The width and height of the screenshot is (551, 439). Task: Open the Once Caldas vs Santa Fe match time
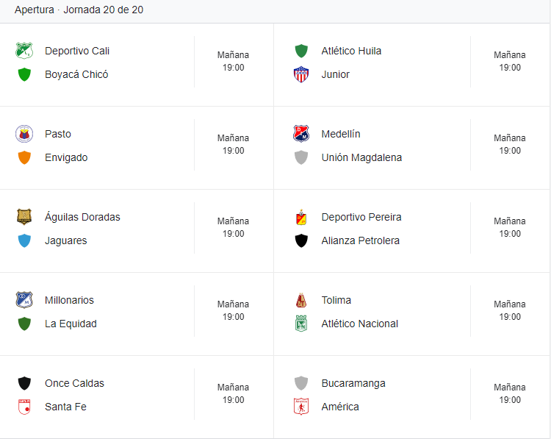click(x=233, y=393)
